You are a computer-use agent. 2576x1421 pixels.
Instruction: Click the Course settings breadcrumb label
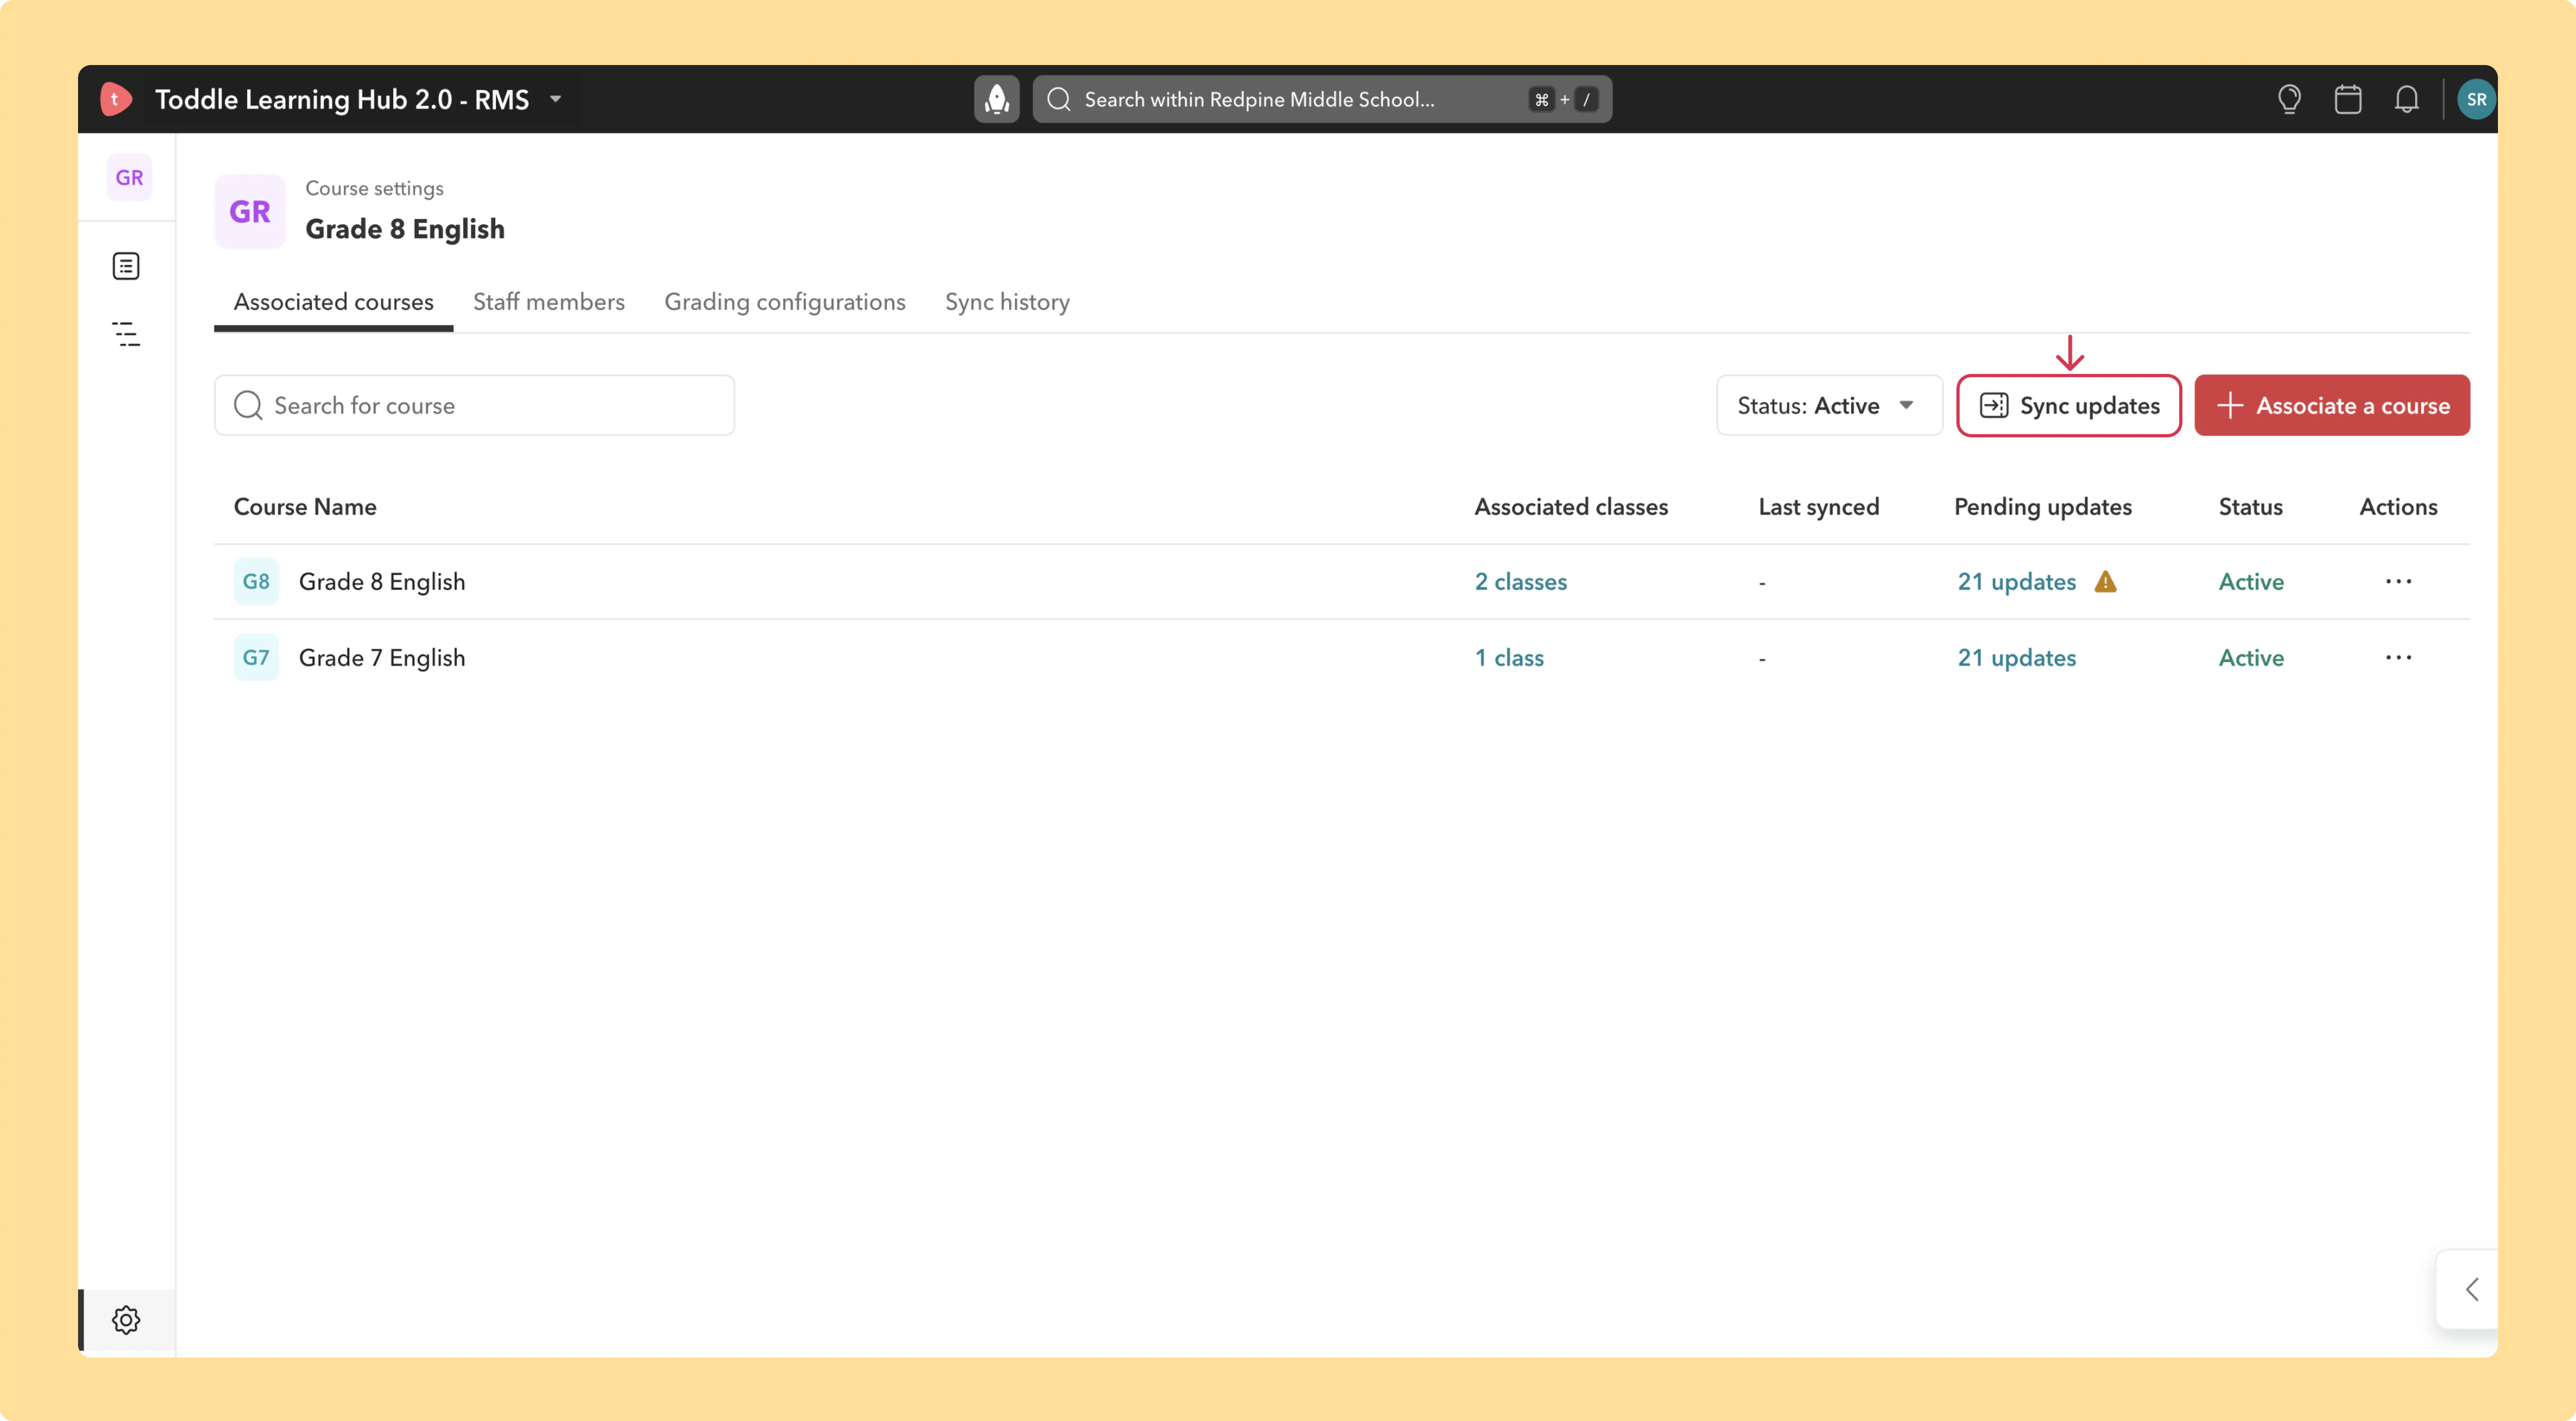pyautogui.click(x=374, y=188)
